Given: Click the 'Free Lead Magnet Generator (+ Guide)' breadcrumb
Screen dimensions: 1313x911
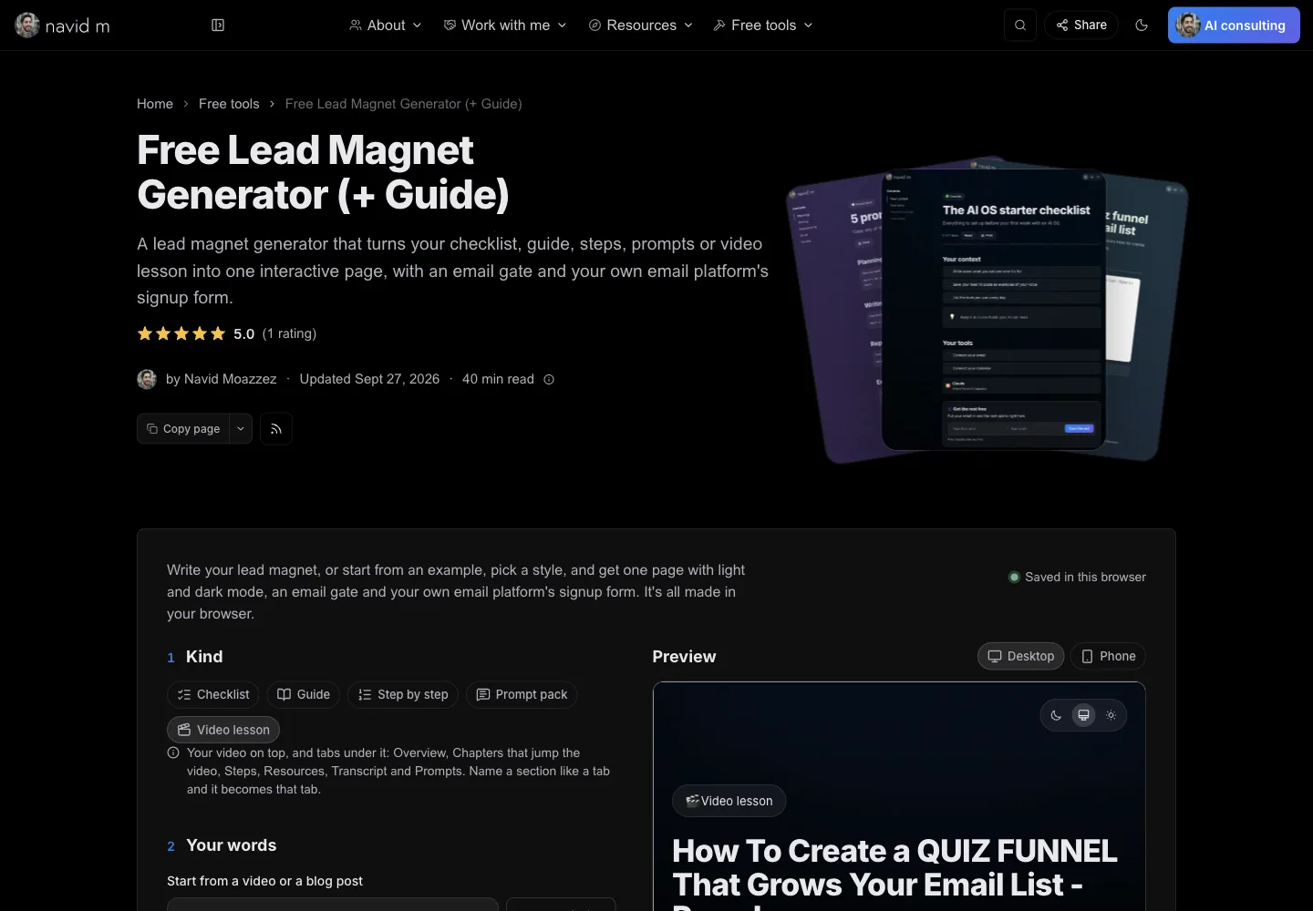Looking at the screenshot, I should click(x=403, y=104).
